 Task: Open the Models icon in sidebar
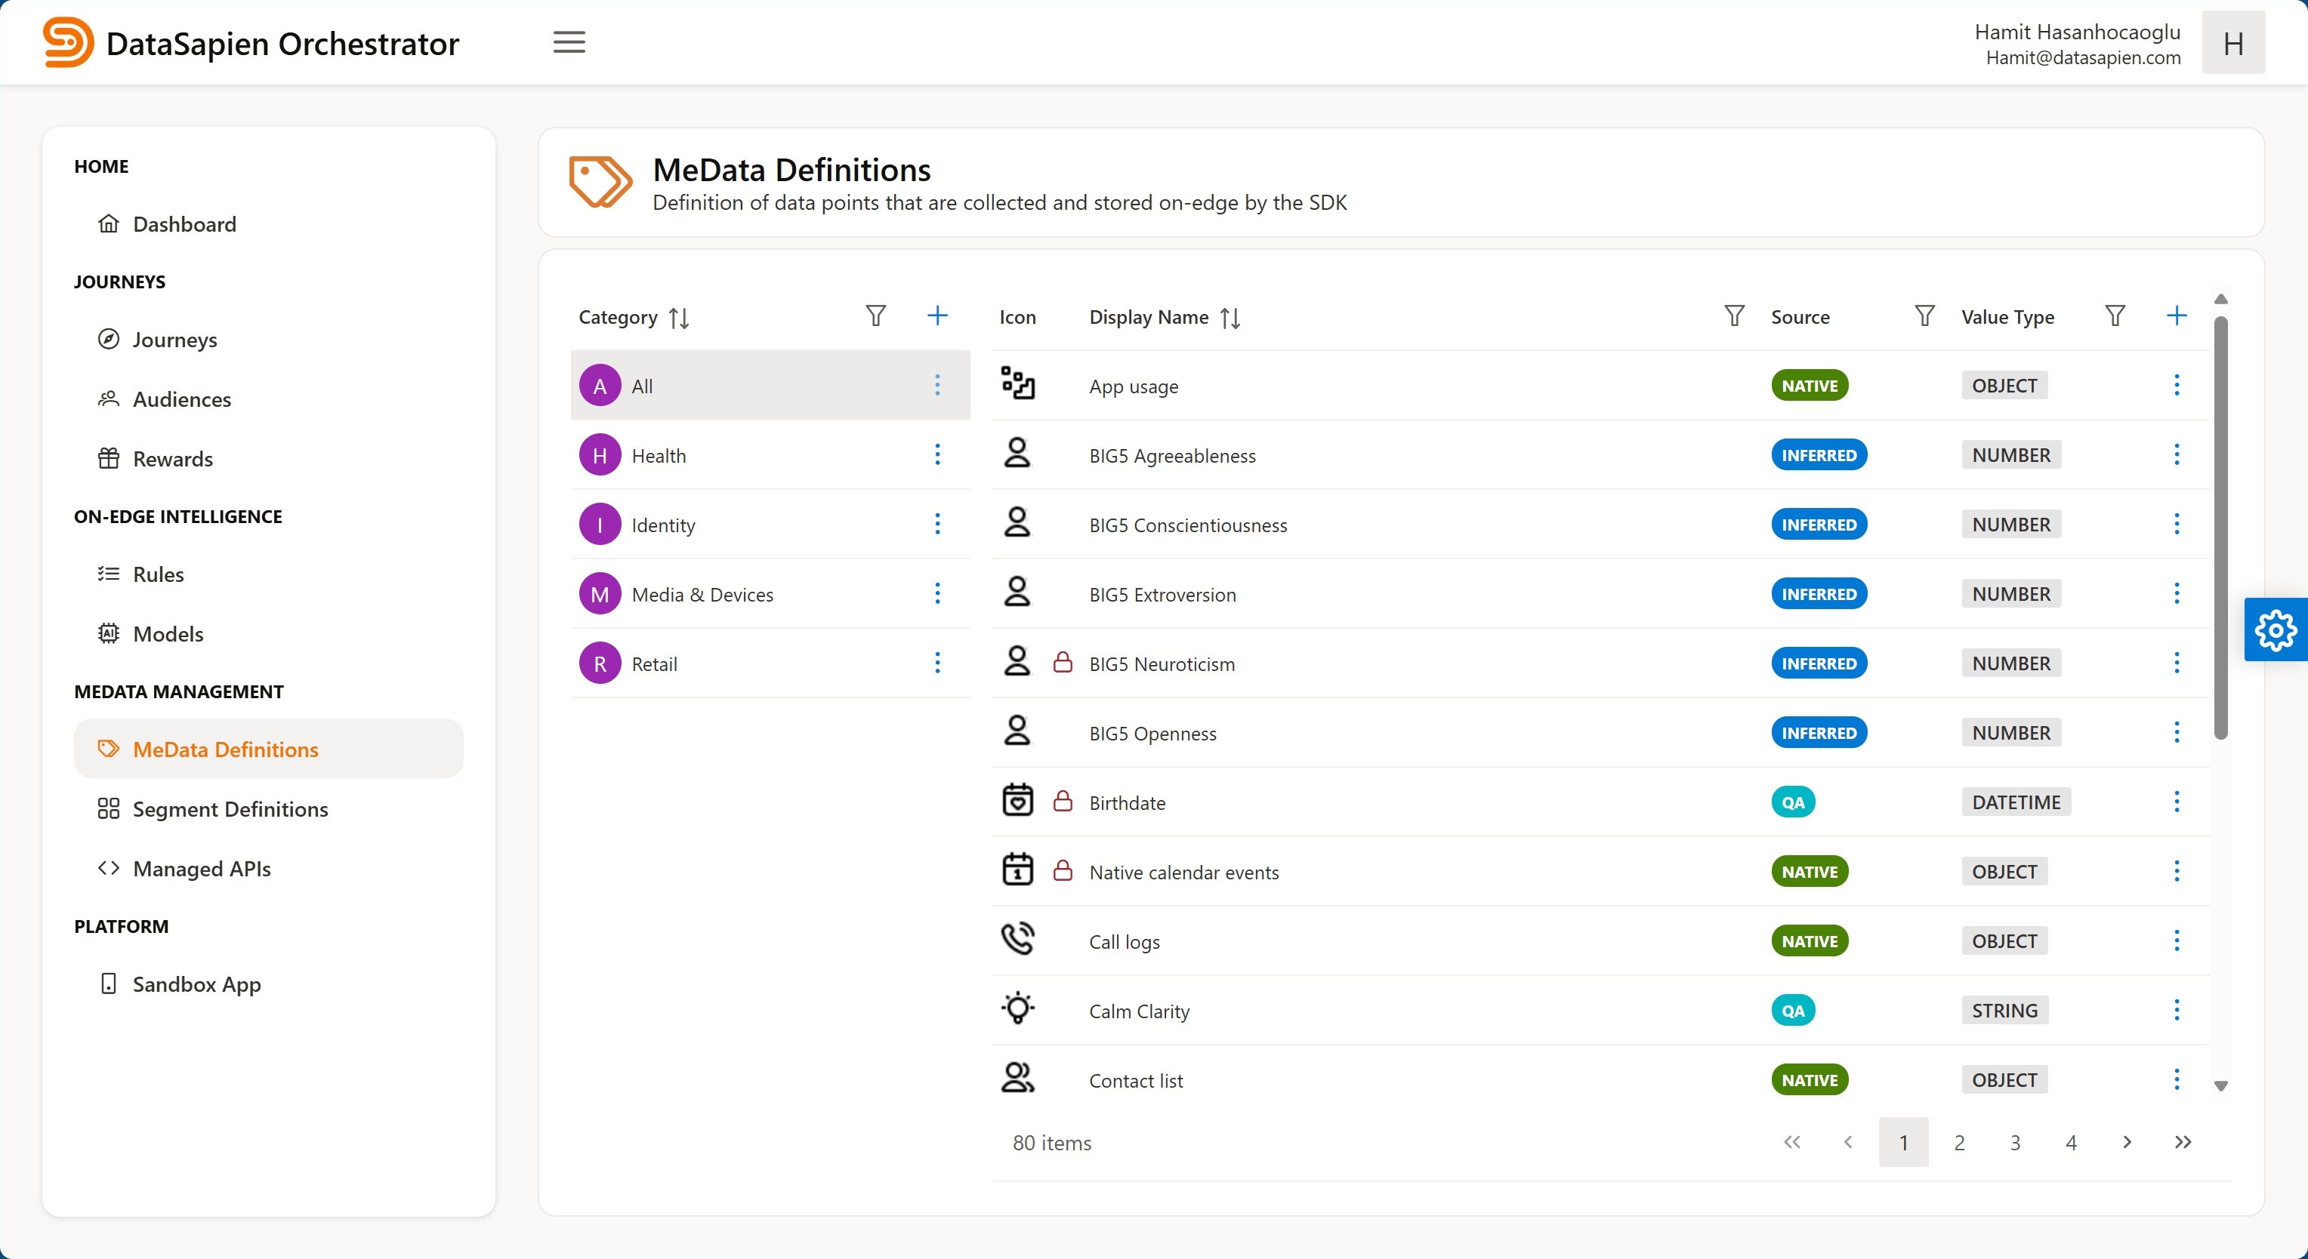109,633
